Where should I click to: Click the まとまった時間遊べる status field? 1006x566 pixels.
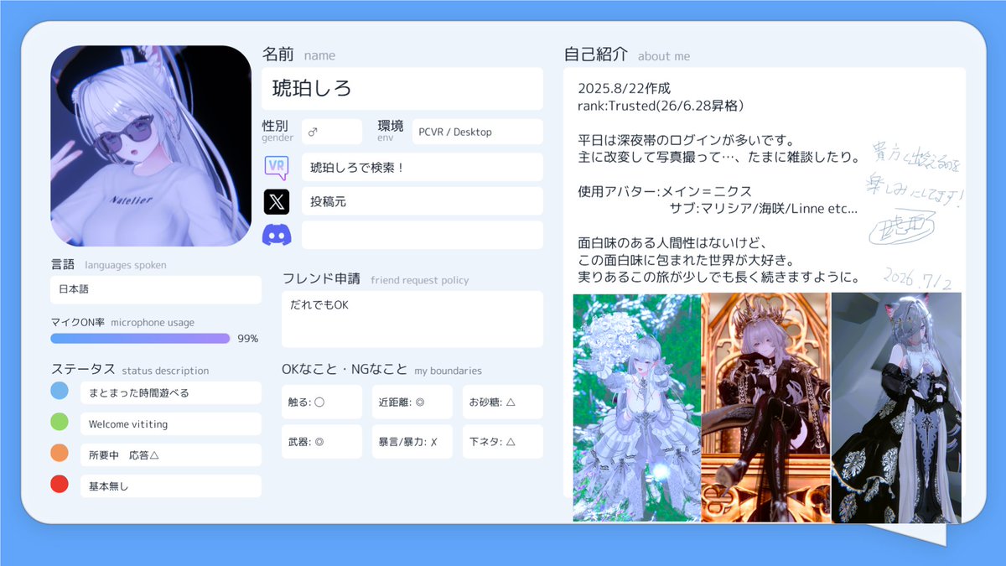tap(171, 392)
